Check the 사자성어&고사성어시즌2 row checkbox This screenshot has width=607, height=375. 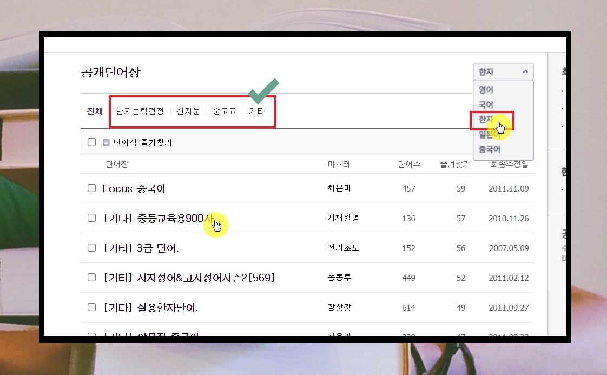point(92,278)
